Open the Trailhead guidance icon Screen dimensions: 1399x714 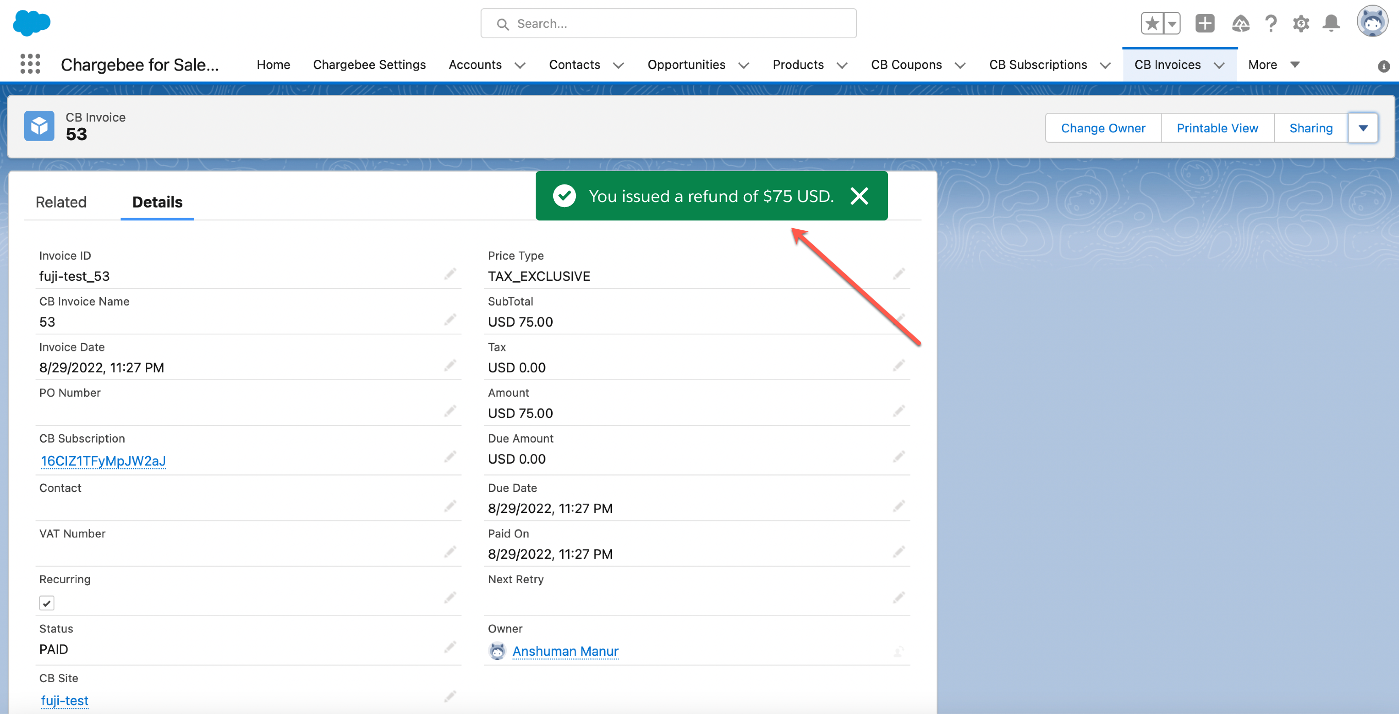click(x=1240, y=23)
